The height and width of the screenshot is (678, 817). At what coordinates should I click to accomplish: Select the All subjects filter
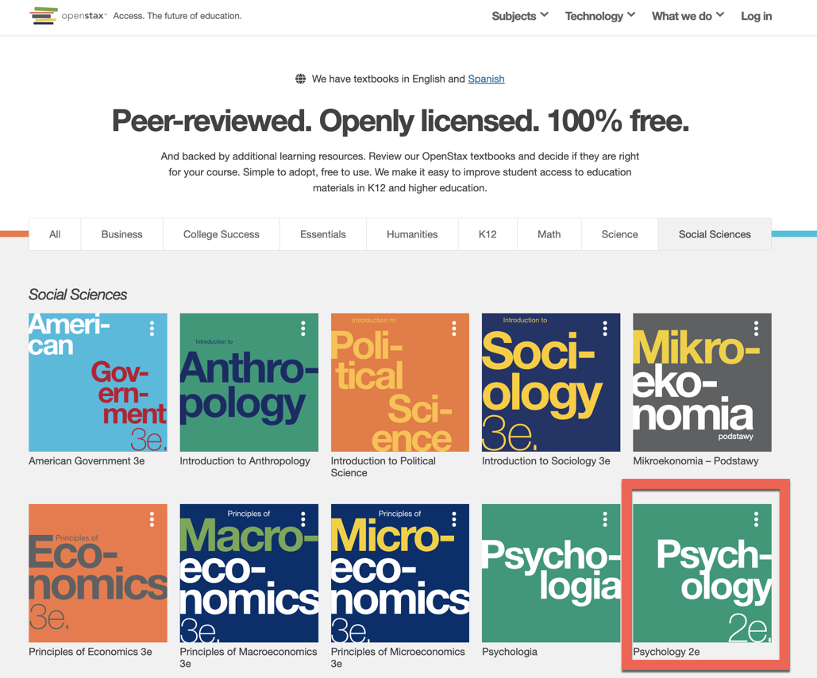point(55,234)
